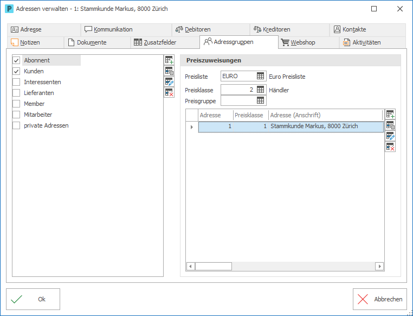Screen dimensions: 413x316
Task: Select the Interessenten group label
Action: coord(42,82)
